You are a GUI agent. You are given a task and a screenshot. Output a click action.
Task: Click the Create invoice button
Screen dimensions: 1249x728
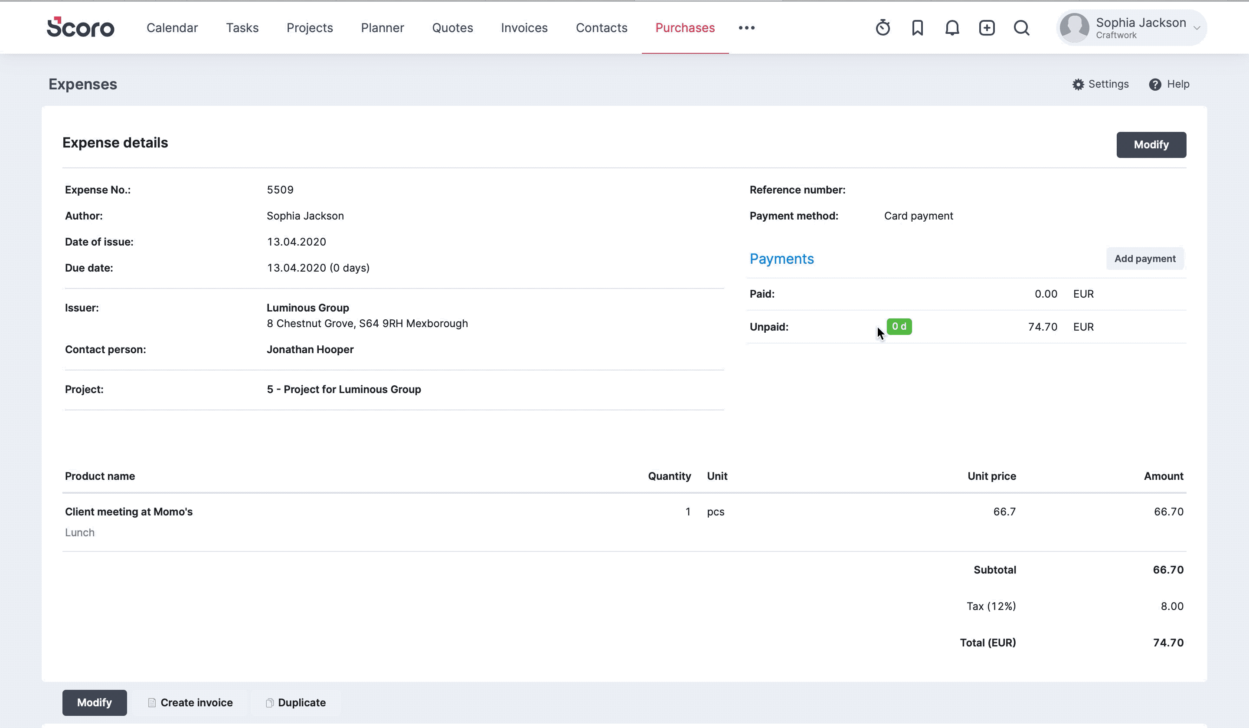point(190,703)
